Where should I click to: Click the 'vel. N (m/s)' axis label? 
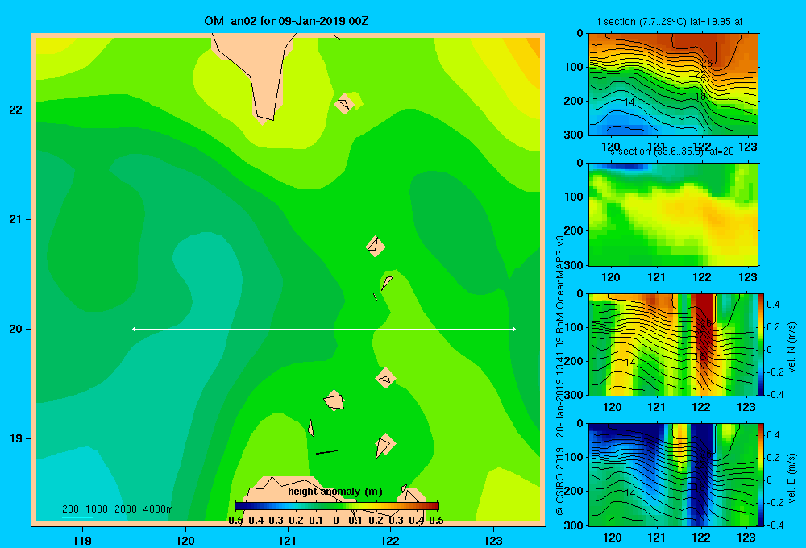(x=791, y=347)
